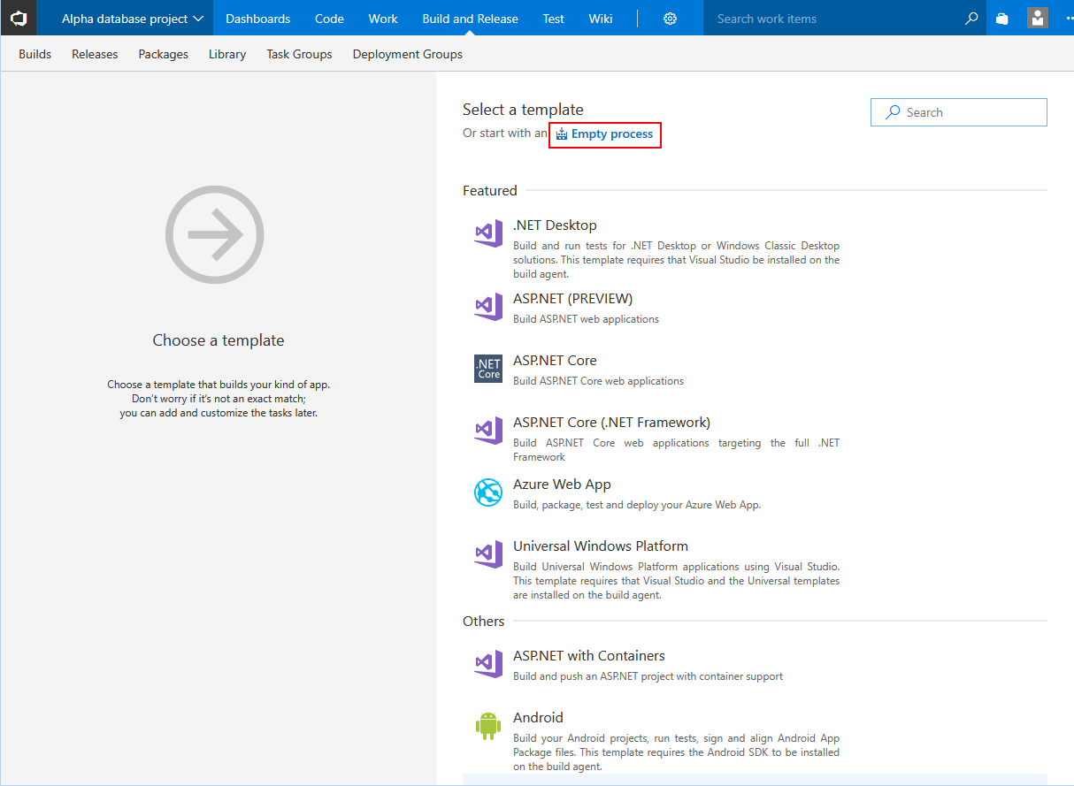The image size is (1074, 786).
Task: Start with an Empty process link
Action: pyautogui.click(x=612, y=134)
